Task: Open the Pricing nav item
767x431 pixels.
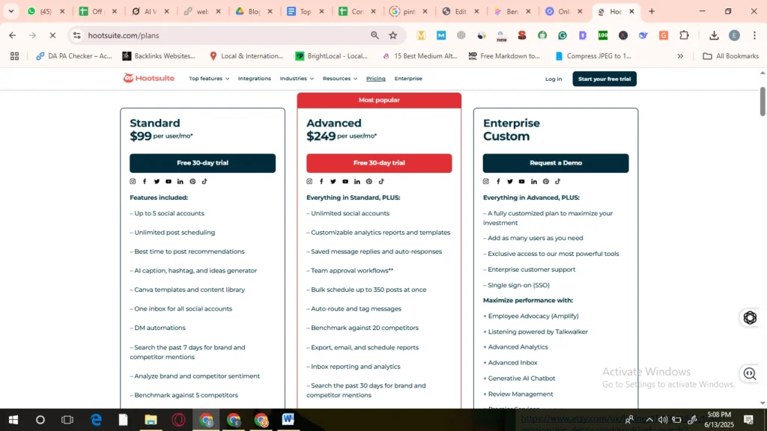Action: coord(376,79)
